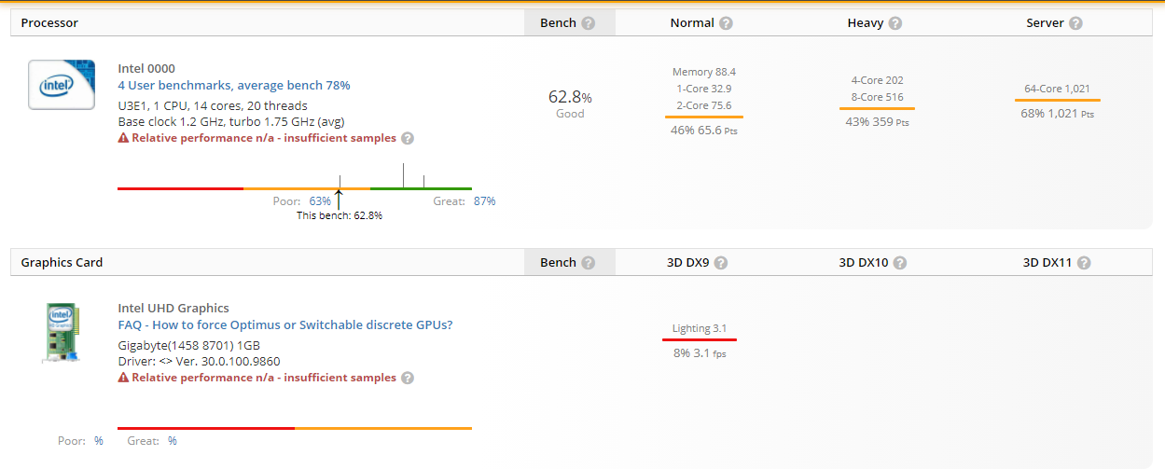Open 4 User benchmarks average bench link
This screenshot has width=1165, height=469.
click(x=234, y=85)
